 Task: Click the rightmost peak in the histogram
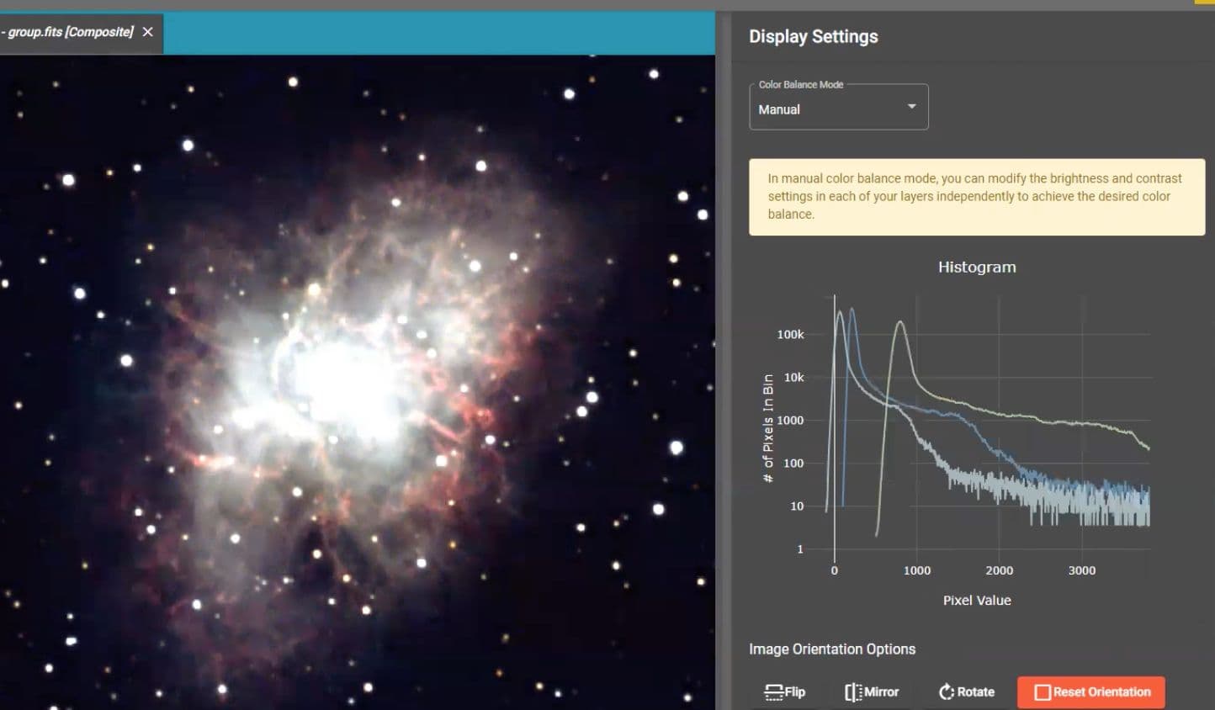click(900, 322)
